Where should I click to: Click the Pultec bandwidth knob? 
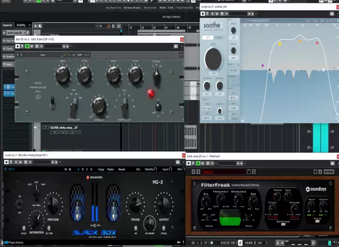99,106
